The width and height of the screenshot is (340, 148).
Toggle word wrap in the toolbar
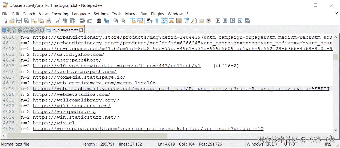149,21
